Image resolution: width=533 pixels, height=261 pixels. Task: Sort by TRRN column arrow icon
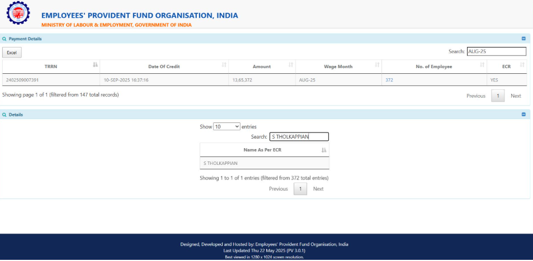pyautogui.click(x=95, y=65)
